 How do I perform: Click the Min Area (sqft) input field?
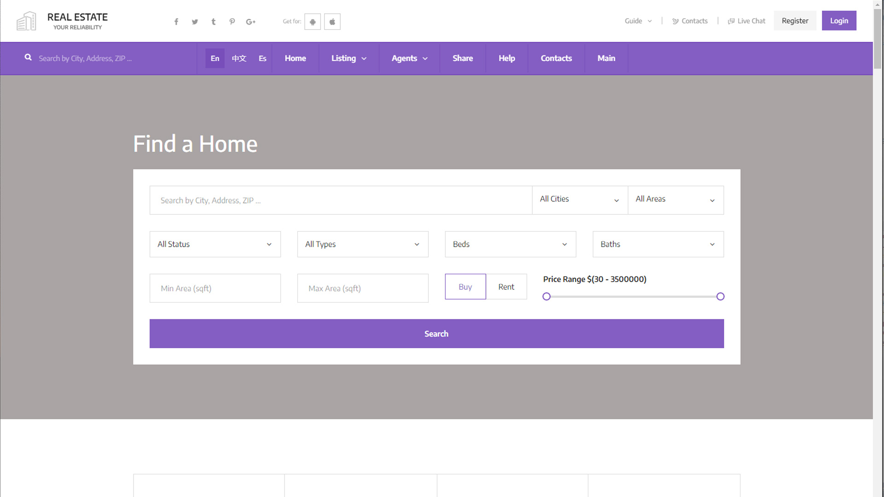[215, 289]
